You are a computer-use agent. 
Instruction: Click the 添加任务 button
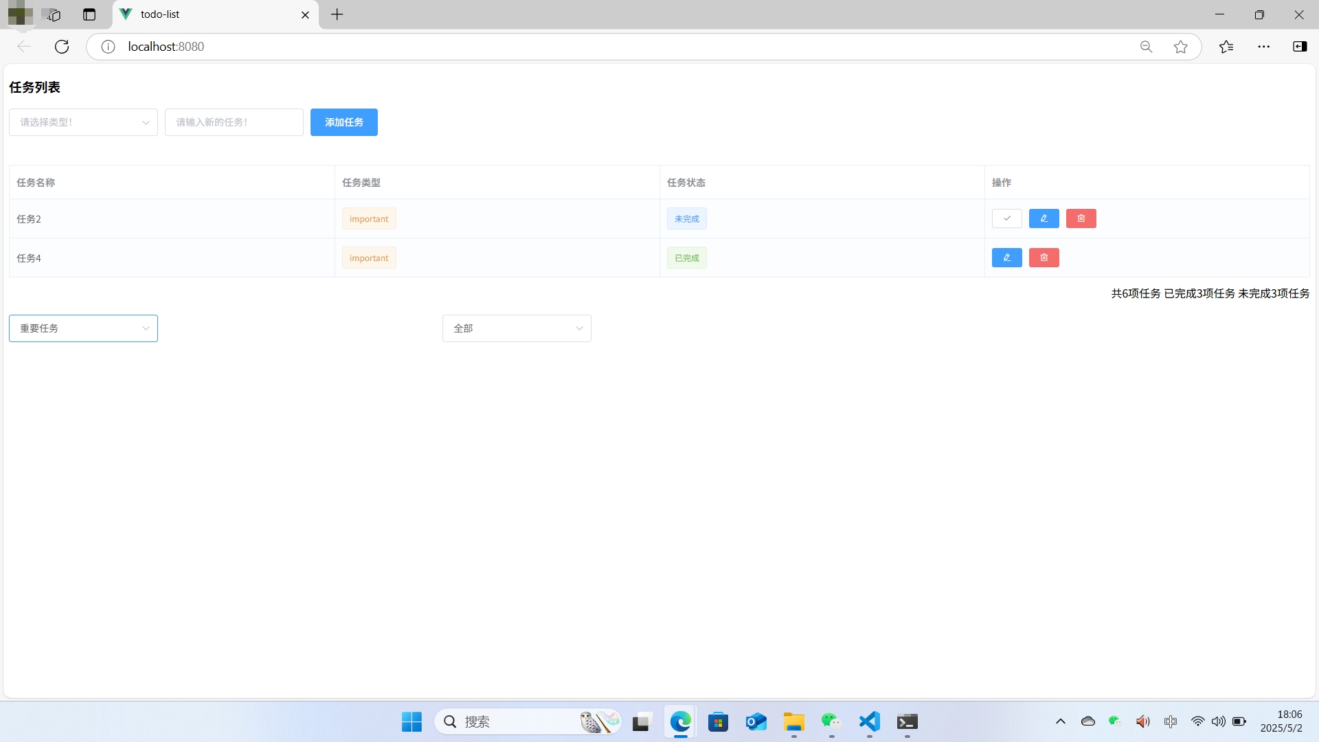(343, 122)
